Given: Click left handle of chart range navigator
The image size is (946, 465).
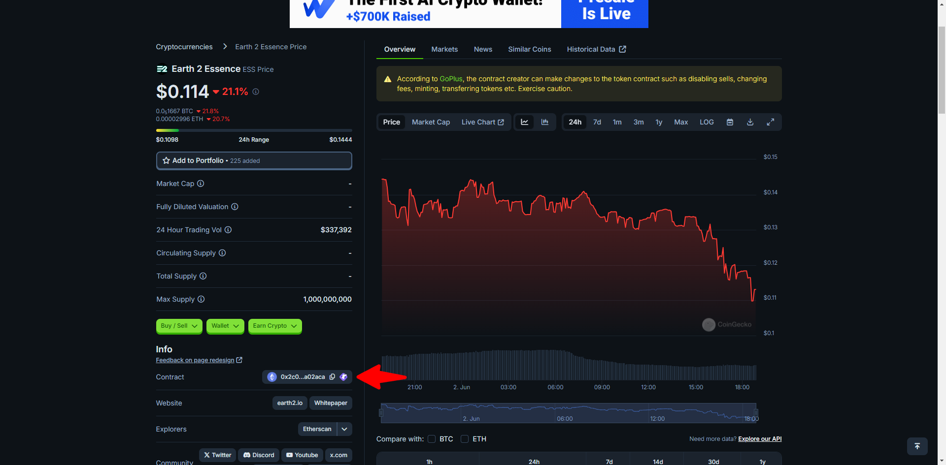Looking at the screenshot, I should pyautogui.click(x=381, y=413).
